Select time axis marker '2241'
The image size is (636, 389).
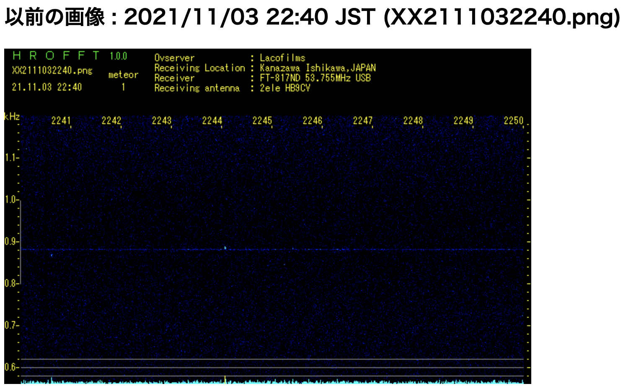(x=61, y=121)
